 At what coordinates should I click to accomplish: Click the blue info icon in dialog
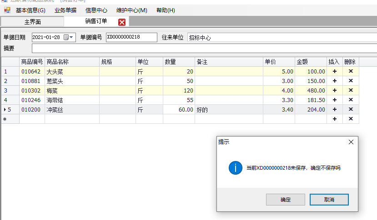236,168
